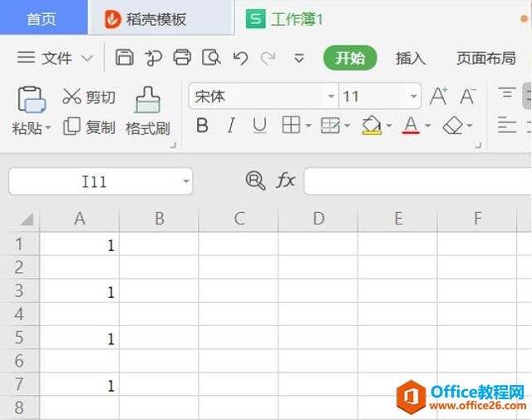Expand the clear eraser dropdown arrow

click(x=469, y=126)
